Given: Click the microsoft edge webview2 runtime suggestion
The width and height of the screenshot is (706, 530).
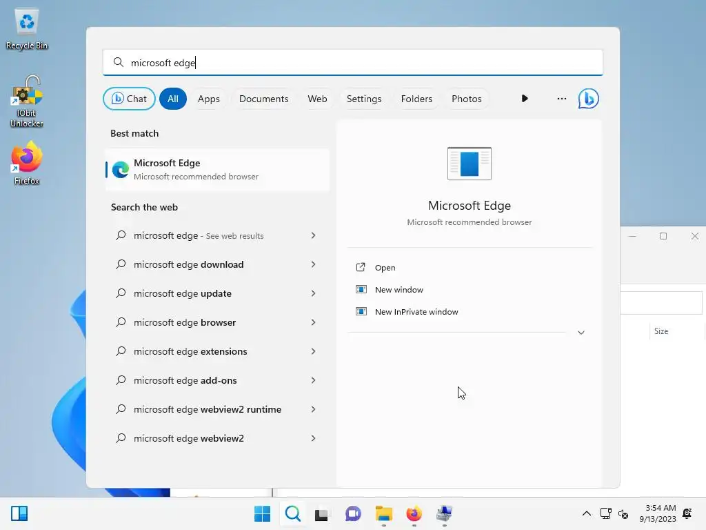Looking at the screenshot, I should [216, 409].
